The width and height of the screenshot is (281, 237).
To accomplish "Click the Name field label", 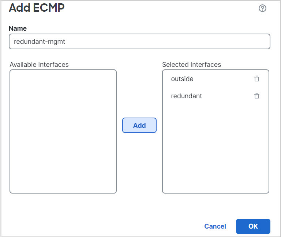I will [x=18, y=28].
